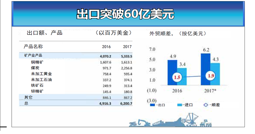255x134 pixels.
Task: Click the value 4,070.2
Action: [x=106, y=56]
